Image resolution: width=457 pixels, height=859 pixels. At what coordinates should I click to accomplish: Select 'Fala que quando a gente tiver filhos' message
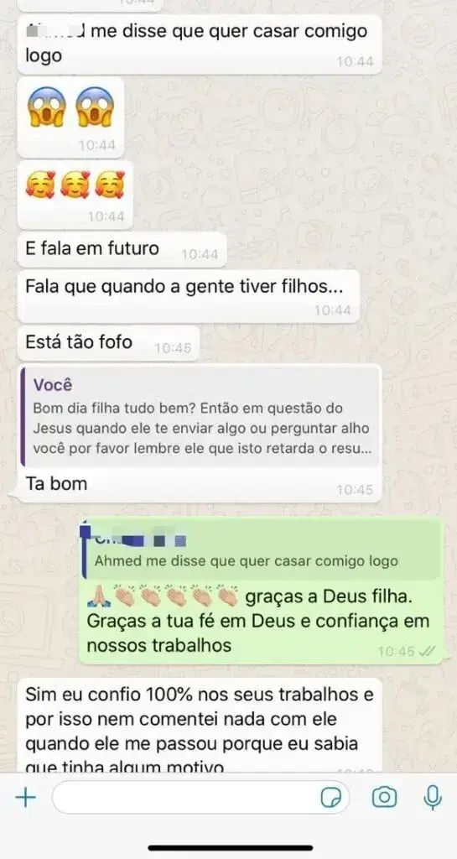tap(189, 296)
